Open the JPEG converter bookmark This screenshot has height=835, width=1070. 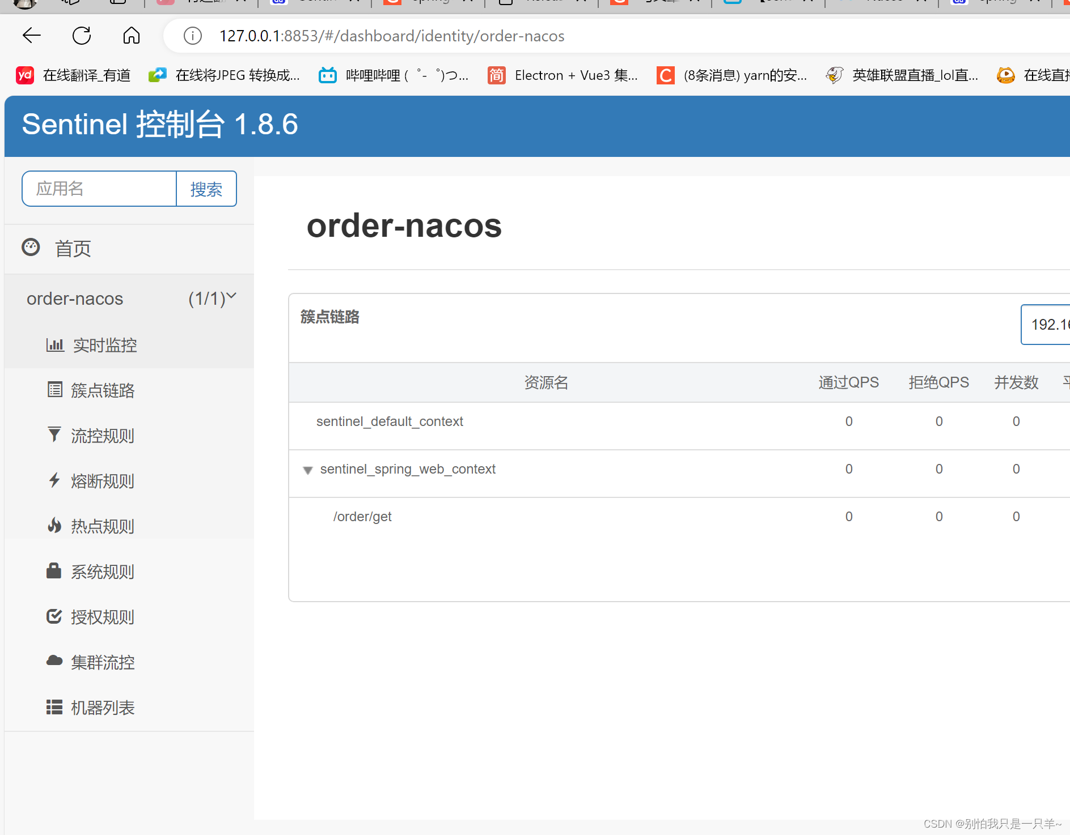[224, 75]
